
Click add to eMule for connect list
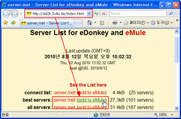(x=92, y=93)
